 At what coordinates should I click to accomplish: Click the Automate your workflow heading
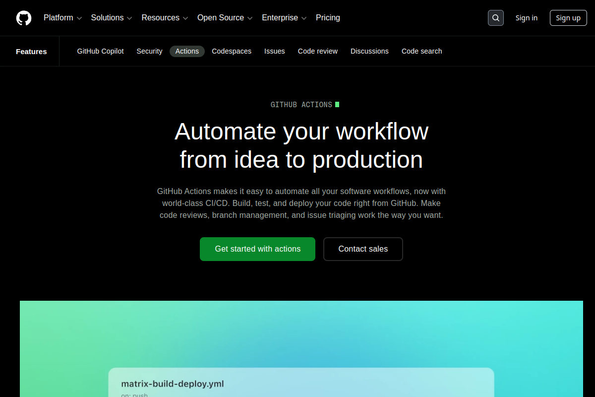pyautogui.click(x=301, y=145)
